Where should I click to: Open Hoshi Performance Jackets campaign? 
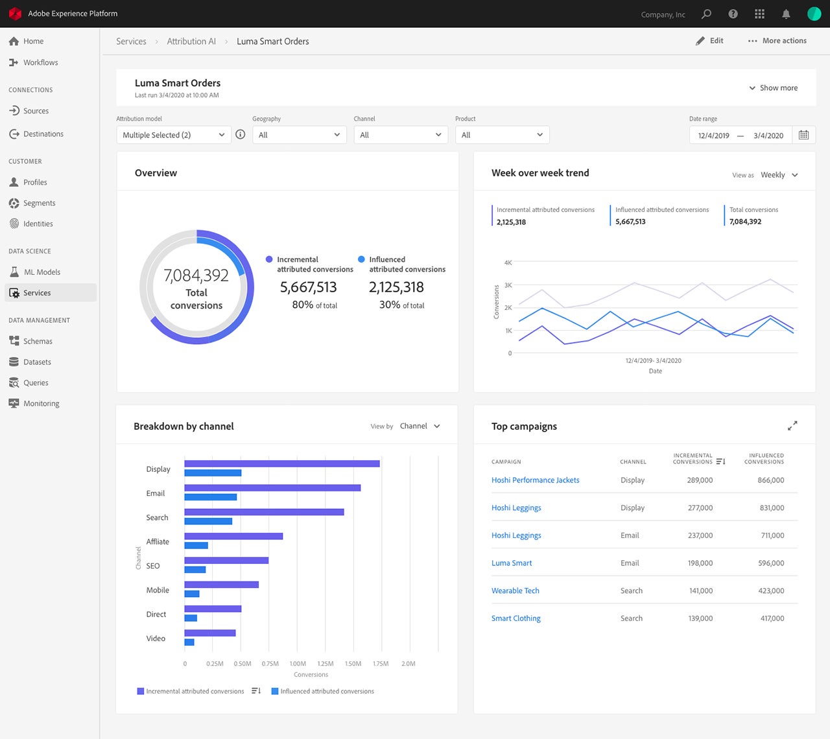point(536,480)
